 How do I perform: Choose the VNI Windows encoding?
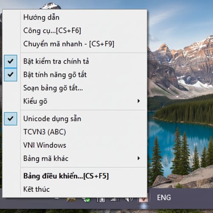click(75, 145)
